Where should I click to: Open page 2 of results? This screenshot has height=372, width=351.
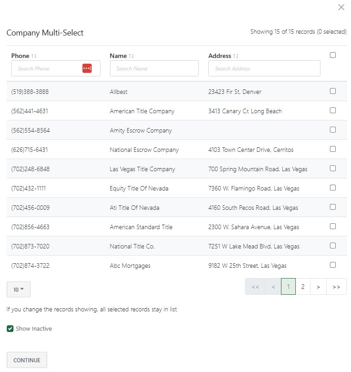(303, 286)
